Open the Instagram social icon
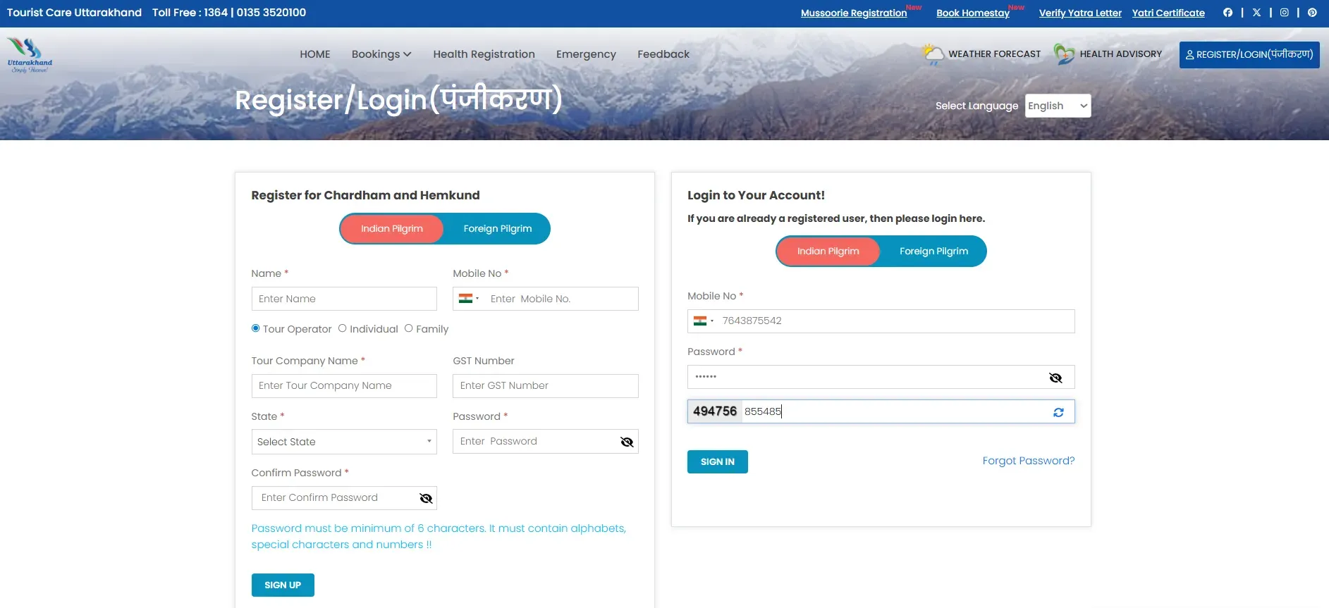1329x608 pixels. pyautogui.click(x=1285, y=13)
